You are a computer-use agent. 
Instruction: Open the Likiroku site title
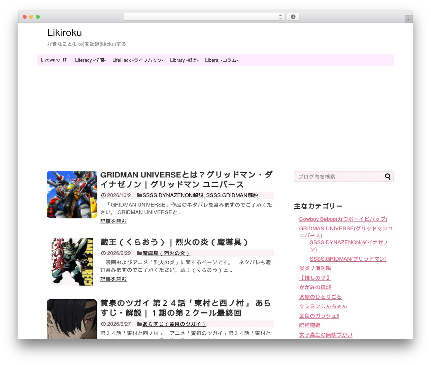pyautogui.click(x=65, y=33)
